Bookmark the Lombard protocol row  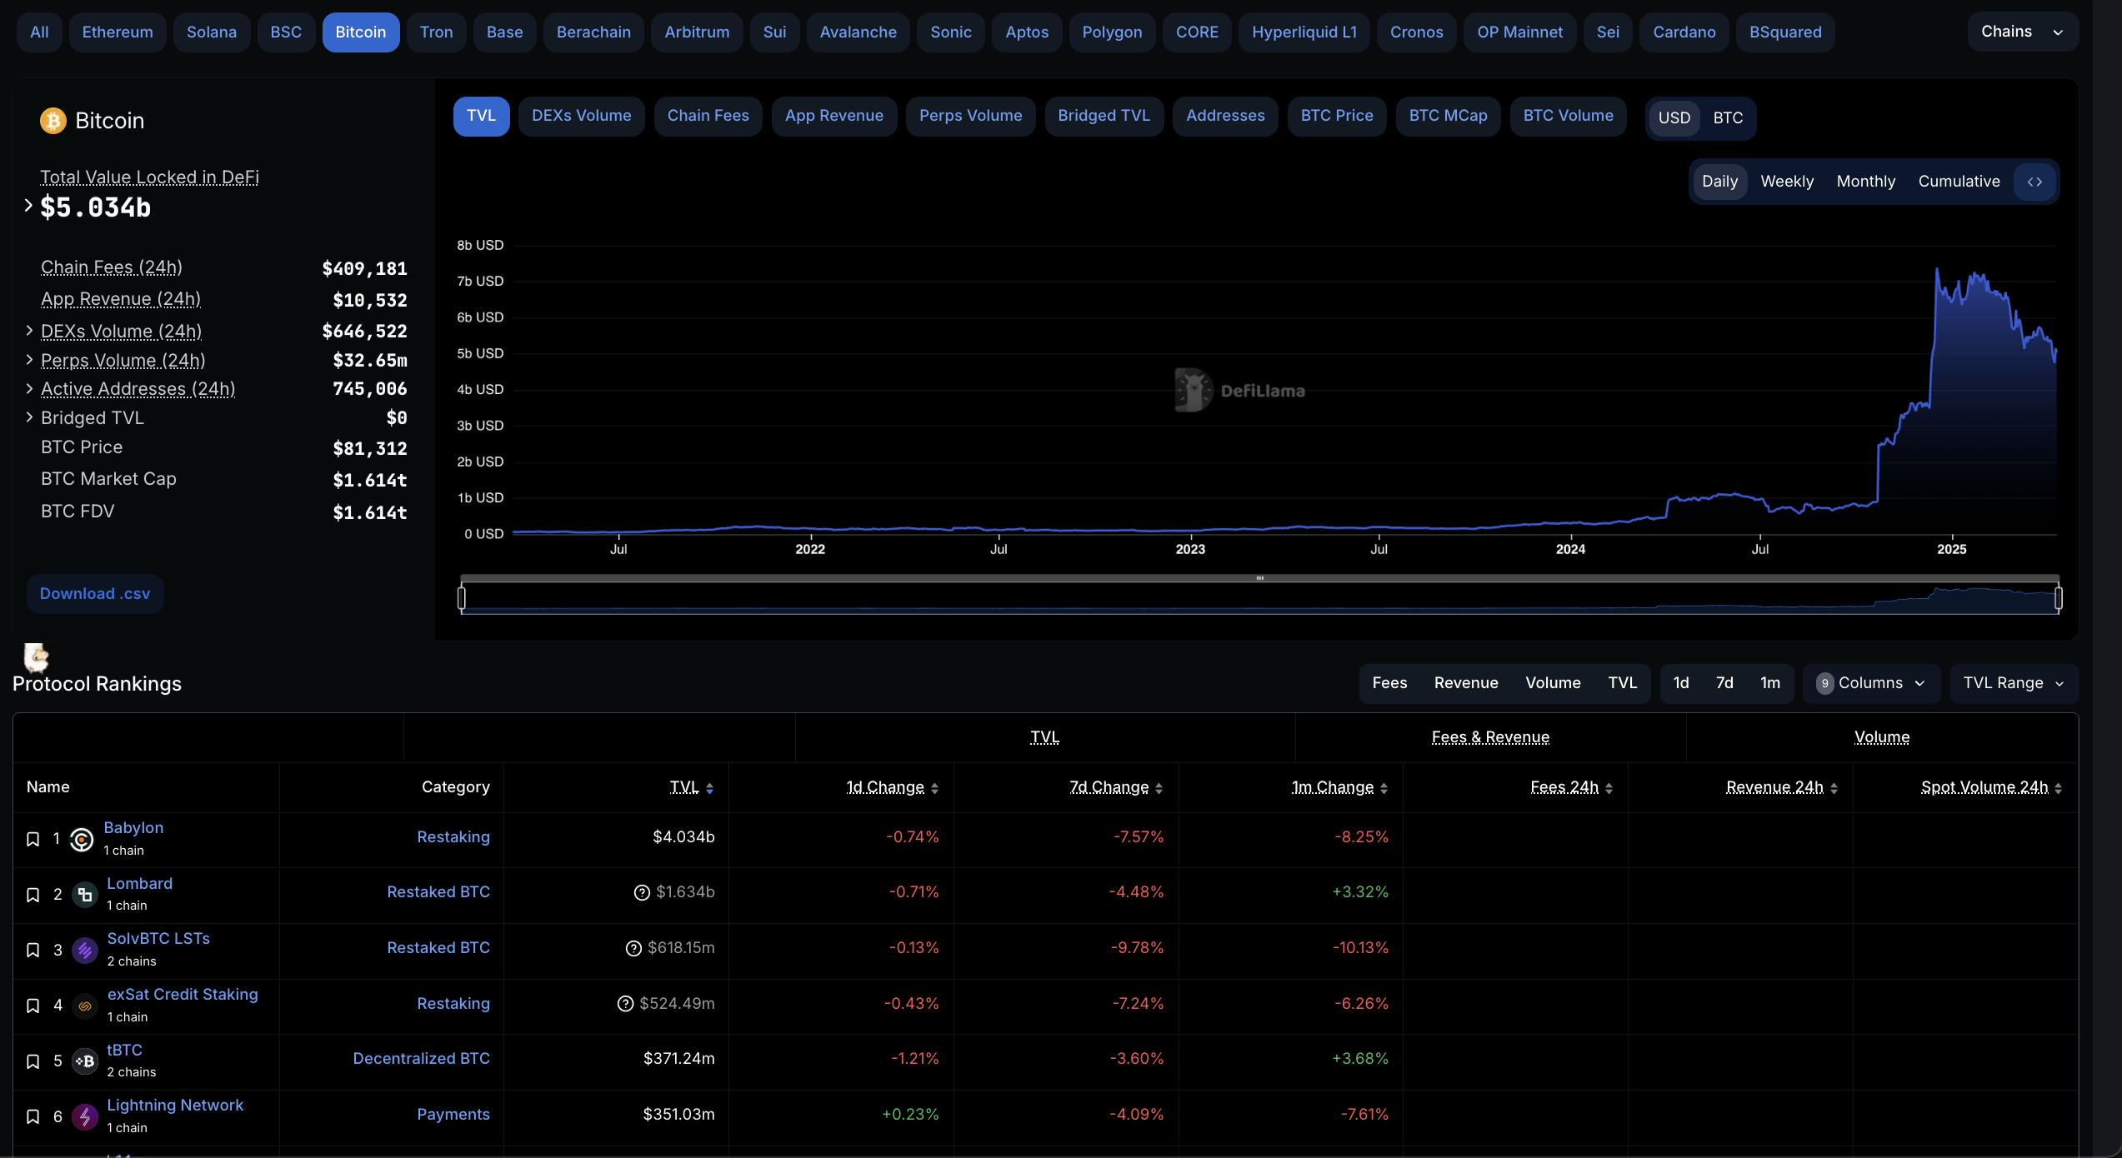(33, 895)
